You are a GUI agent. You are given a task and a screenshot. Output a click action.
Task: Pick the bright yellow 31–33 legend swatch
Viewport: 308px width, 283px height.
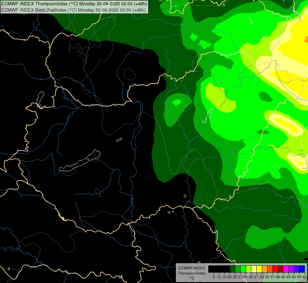pos(259,269)
